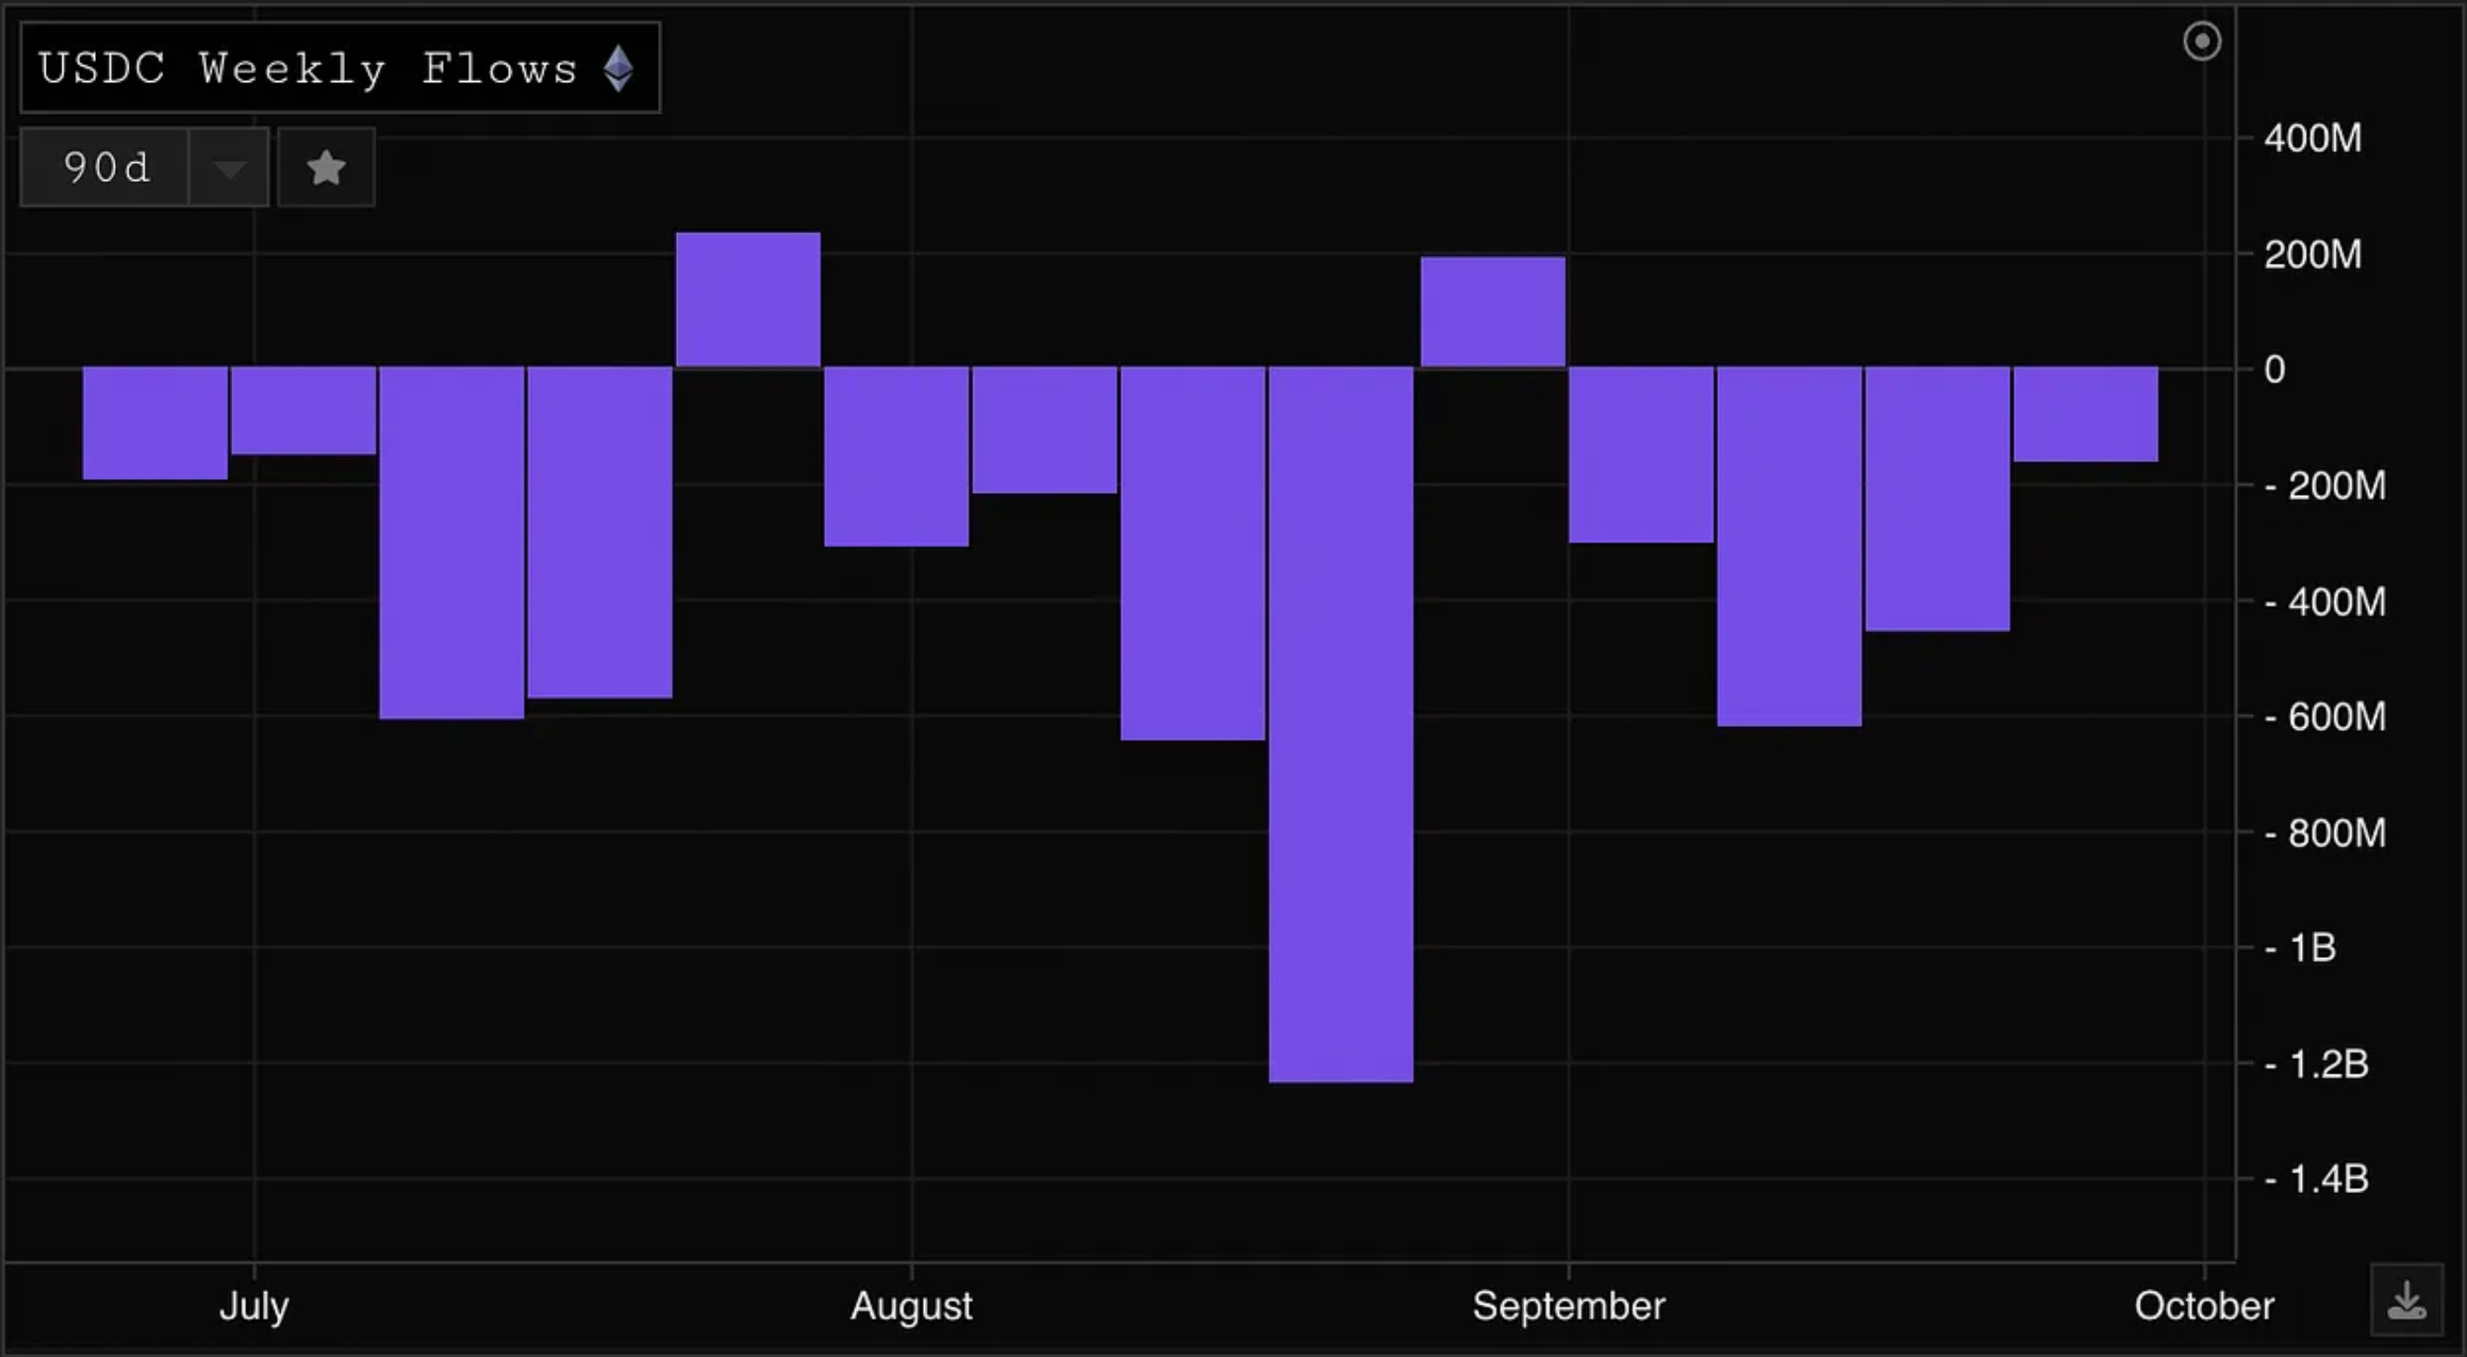The image size is (2467, 1357).
Task: Click the 400M y-axis label
Action: coord(2312,139)
